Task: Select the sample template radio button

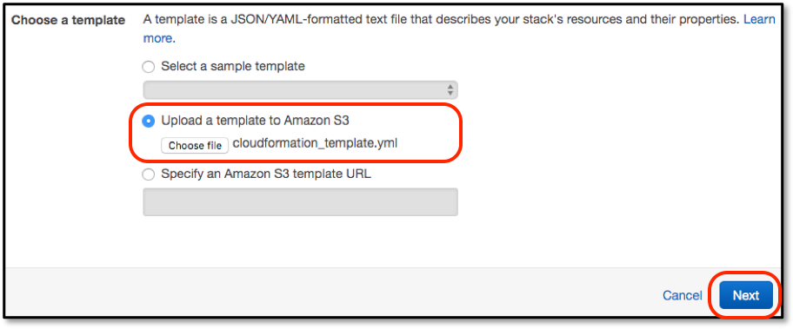Action: click(148, 67)
